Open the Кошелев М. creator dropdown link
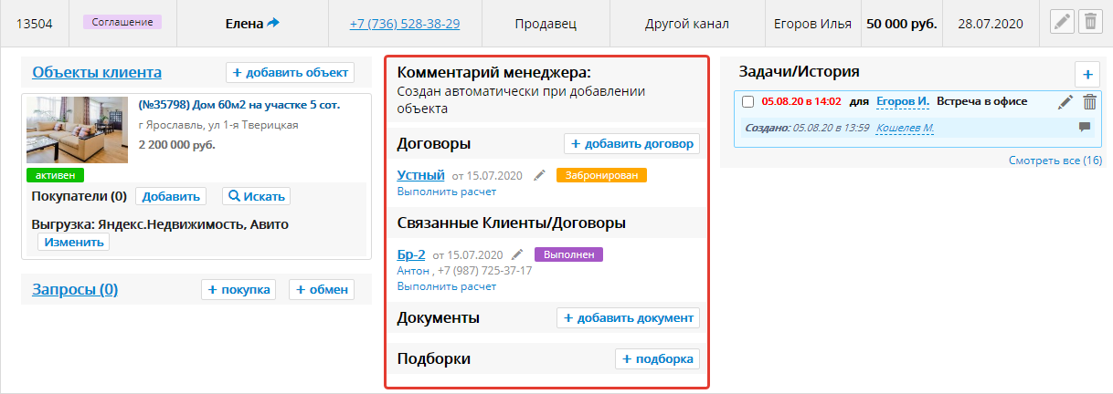The image size is (1113, 394). tap(905, 129)
